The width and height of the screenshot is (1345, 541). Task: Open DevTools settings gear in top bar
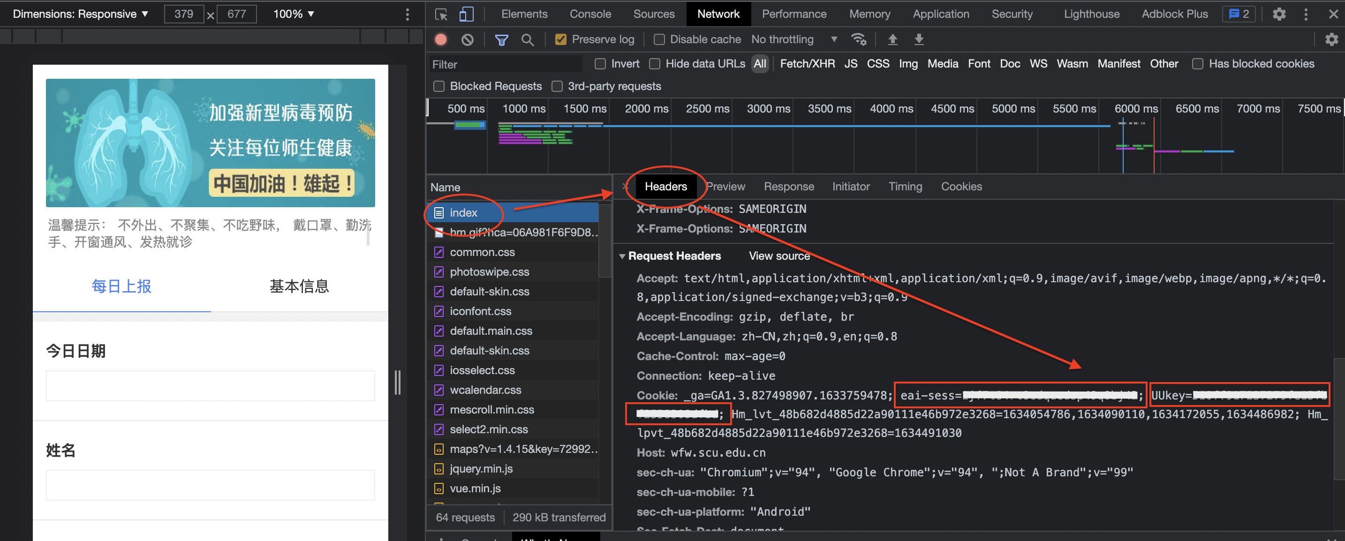coord(1279,14)
